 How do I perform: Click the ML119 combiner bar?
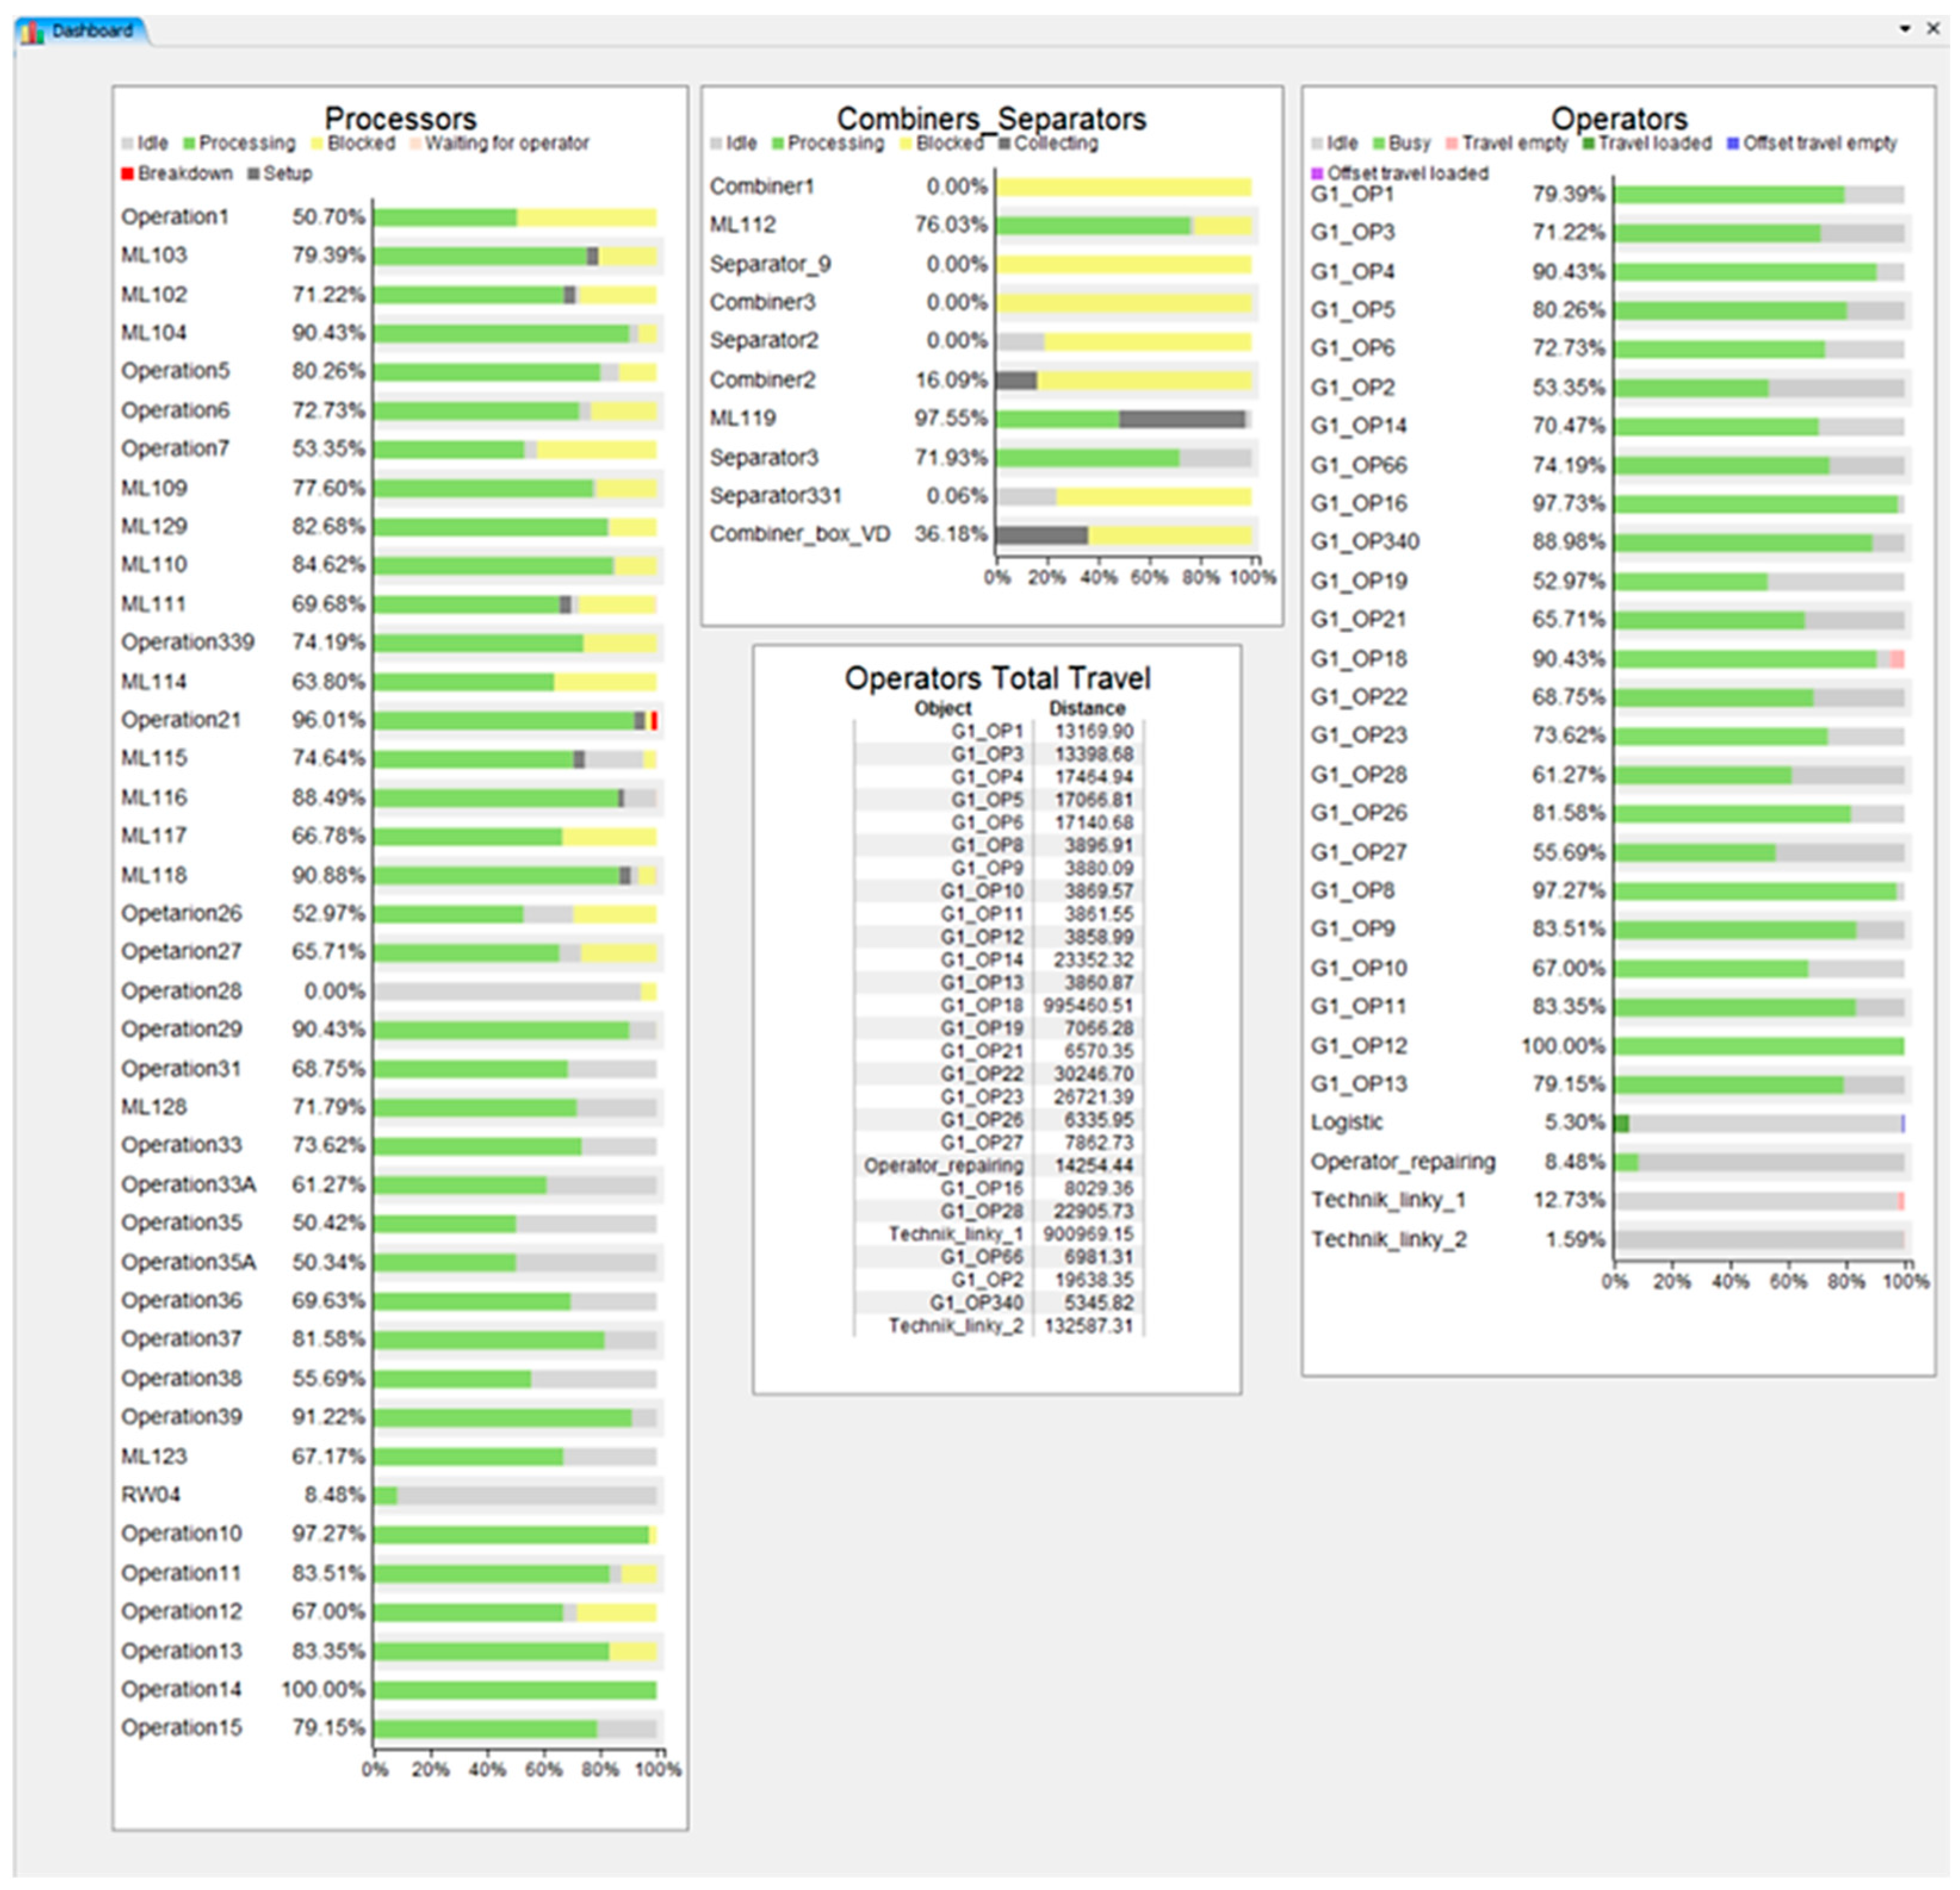1124,419
